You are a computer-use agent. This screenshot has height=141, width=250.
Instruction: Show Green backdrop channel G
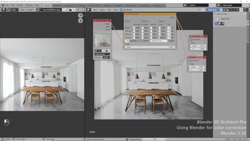[x=234, y=10]
